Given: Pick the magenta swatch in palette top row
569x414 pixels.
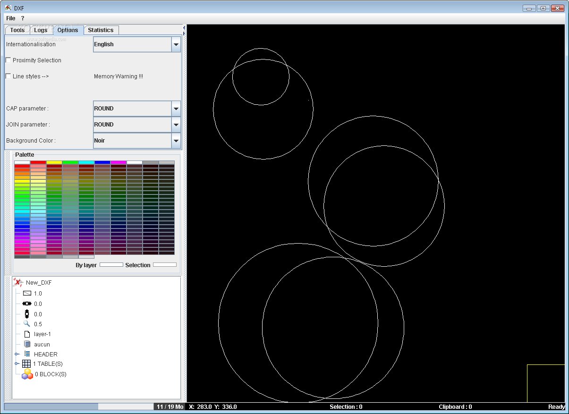Looking at the screenshot, I should pos(119,162).
